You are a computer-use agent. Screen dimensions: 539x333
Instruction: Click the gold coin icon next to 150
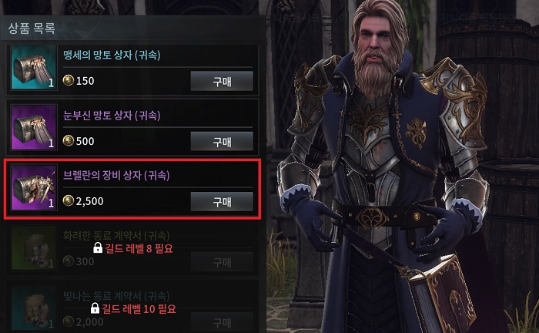[x=69, y=80]
